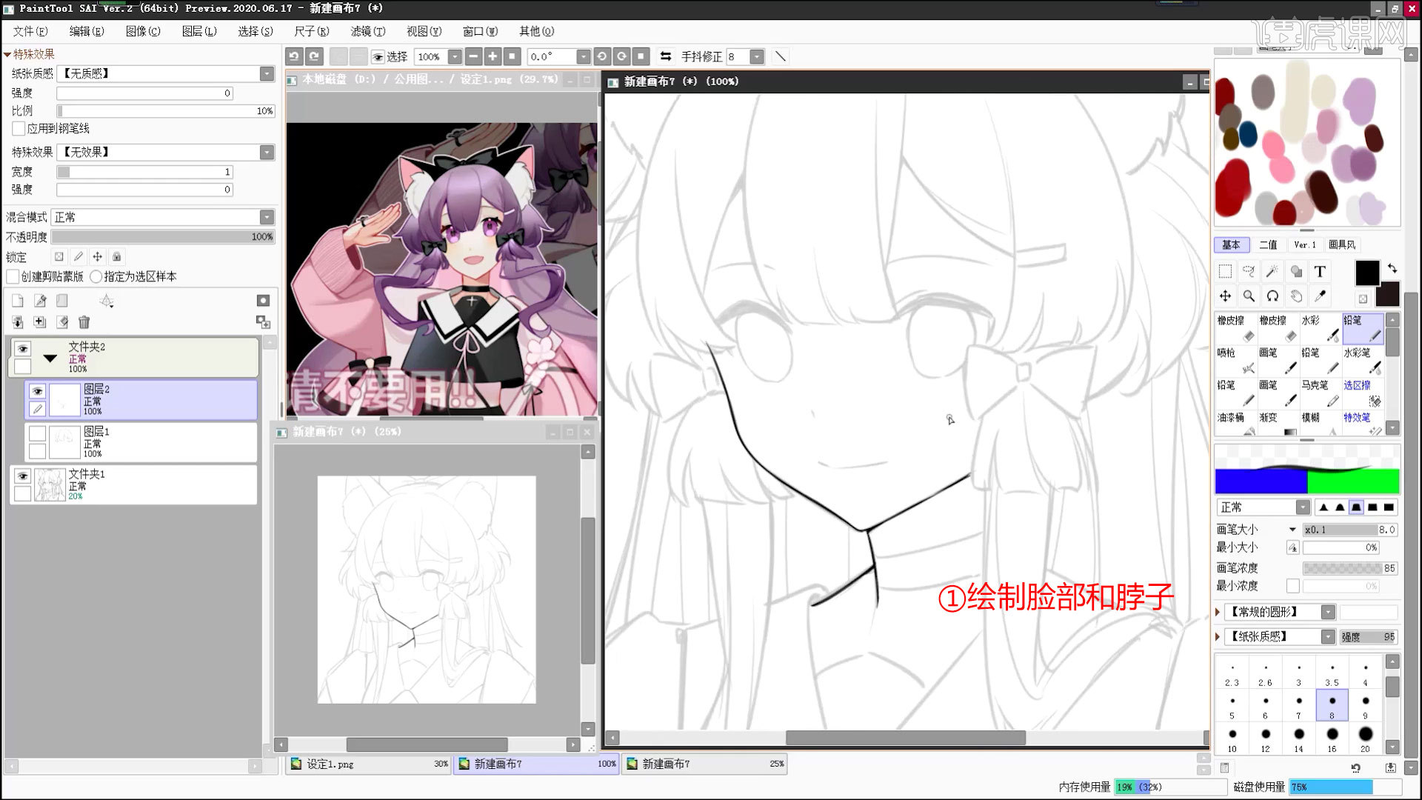Select brush size preset 10
This screenshot has width=1422, height=800.
click(x=1232, y=739)
